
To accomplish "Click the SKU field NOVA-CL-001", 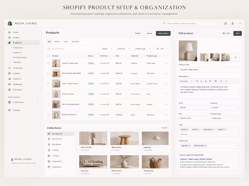I will (193, 118).
